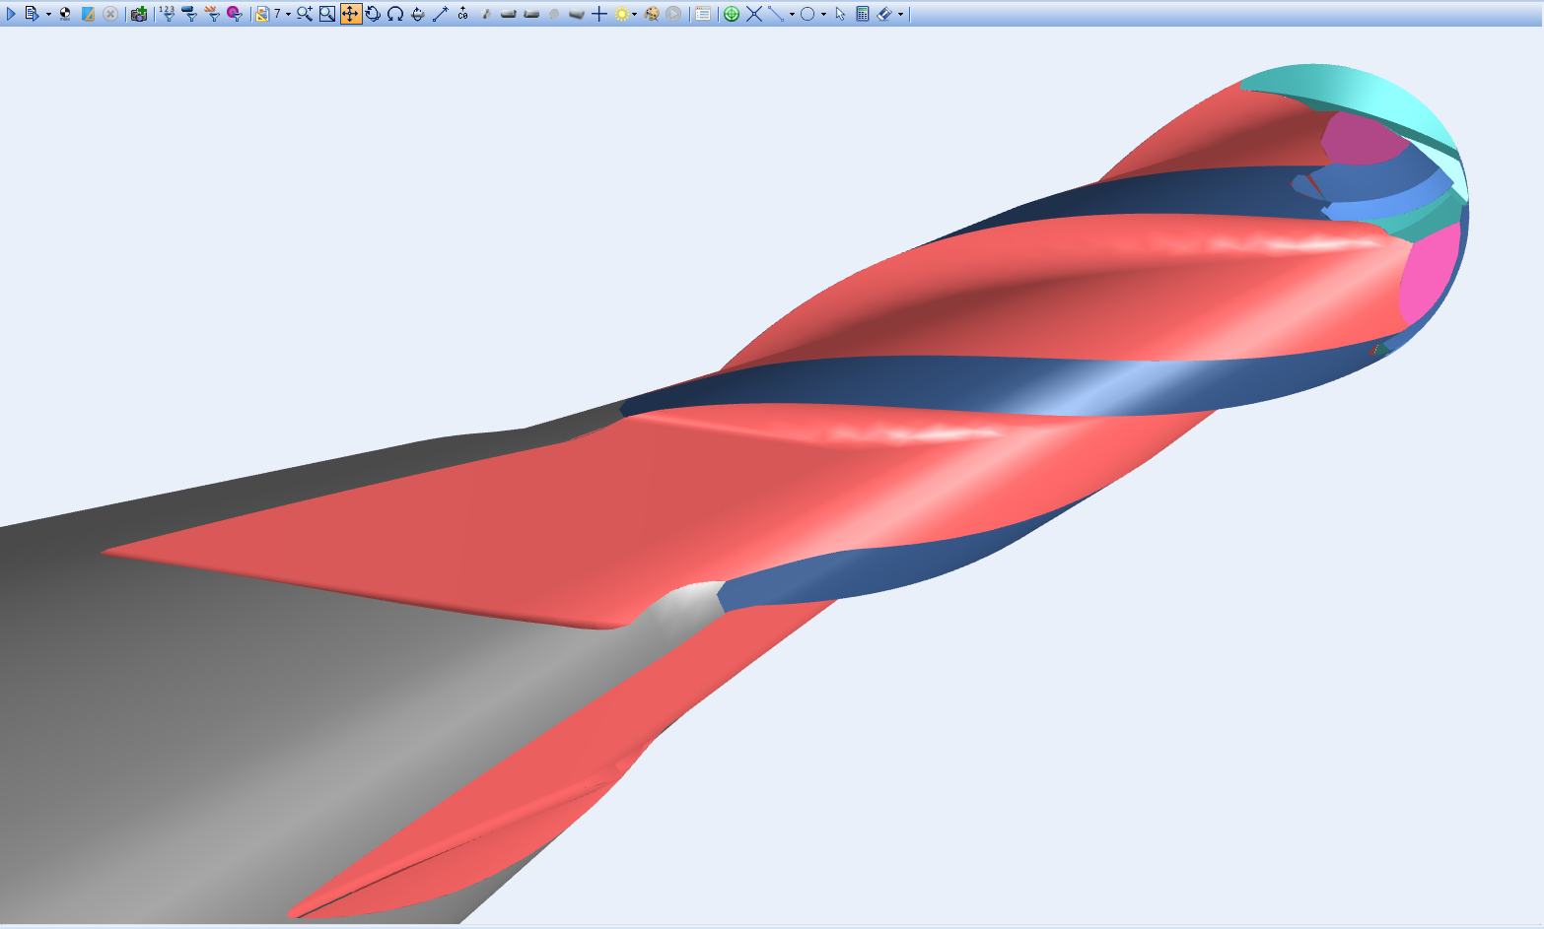
Task: Click the 3D rotate view icon
Action: [373, 14]
